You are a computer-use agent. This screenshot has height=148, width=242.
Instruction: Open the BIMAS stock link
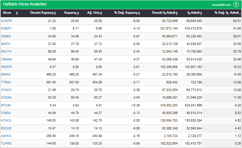tap(6, 75)
